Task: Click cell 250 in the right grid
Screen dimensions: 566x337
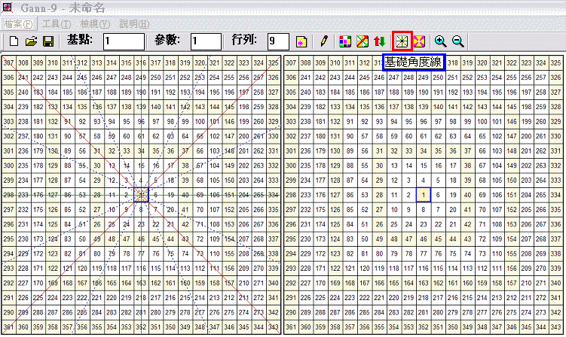Action: [x=438, y=77]
